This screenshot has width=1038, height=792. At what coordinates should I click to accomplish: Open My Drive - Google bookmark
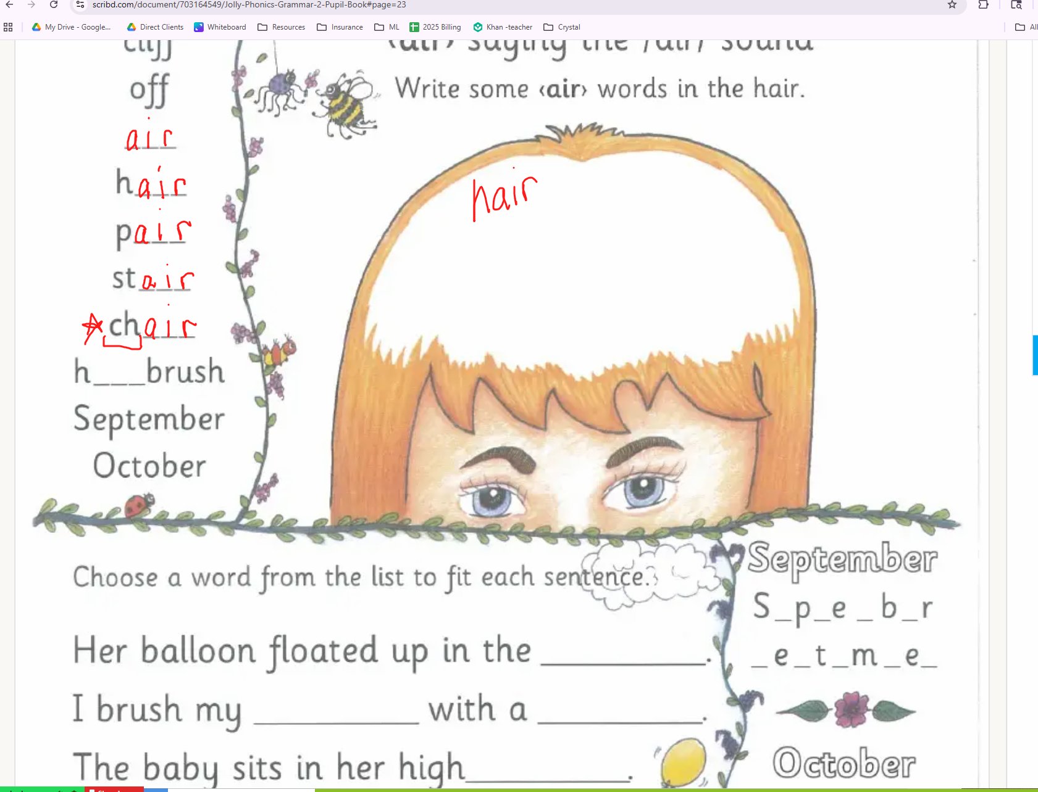tap(71, 27)
